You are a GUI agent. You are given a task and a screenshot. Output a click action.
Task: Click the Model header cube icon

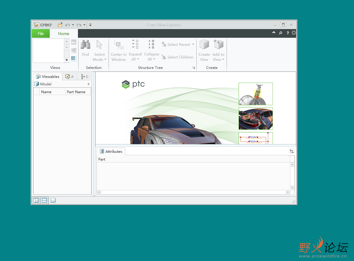(37, 84)
